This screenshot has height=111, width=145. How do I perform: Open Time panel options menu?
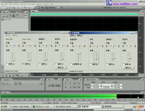pyautogui.click(x=61, y=80)
